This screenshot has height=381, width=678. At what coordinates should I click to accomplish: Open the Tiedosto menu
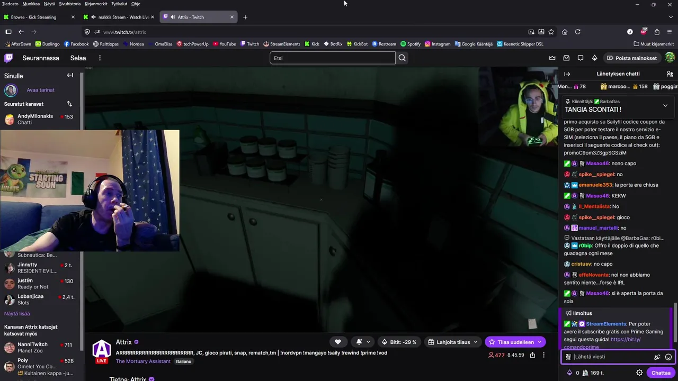[10, 4]
